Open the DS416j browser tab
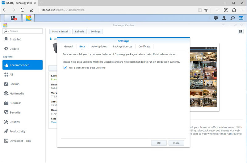 point(19,3)
